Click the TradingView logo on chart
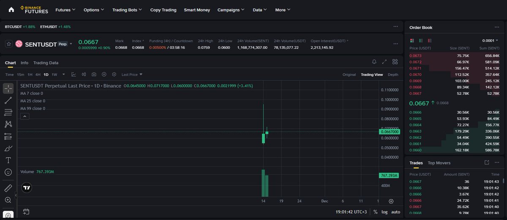This screenshot has width=507, height=220. click(x=27, y=188)
